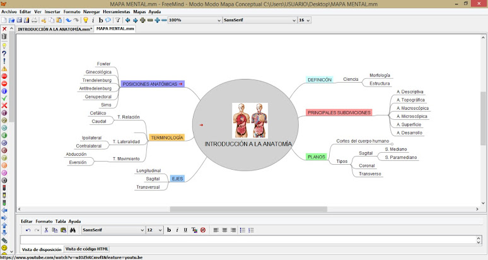488x260 pixels.
Task: Open Mapas menu
Action: click(139, 11)
